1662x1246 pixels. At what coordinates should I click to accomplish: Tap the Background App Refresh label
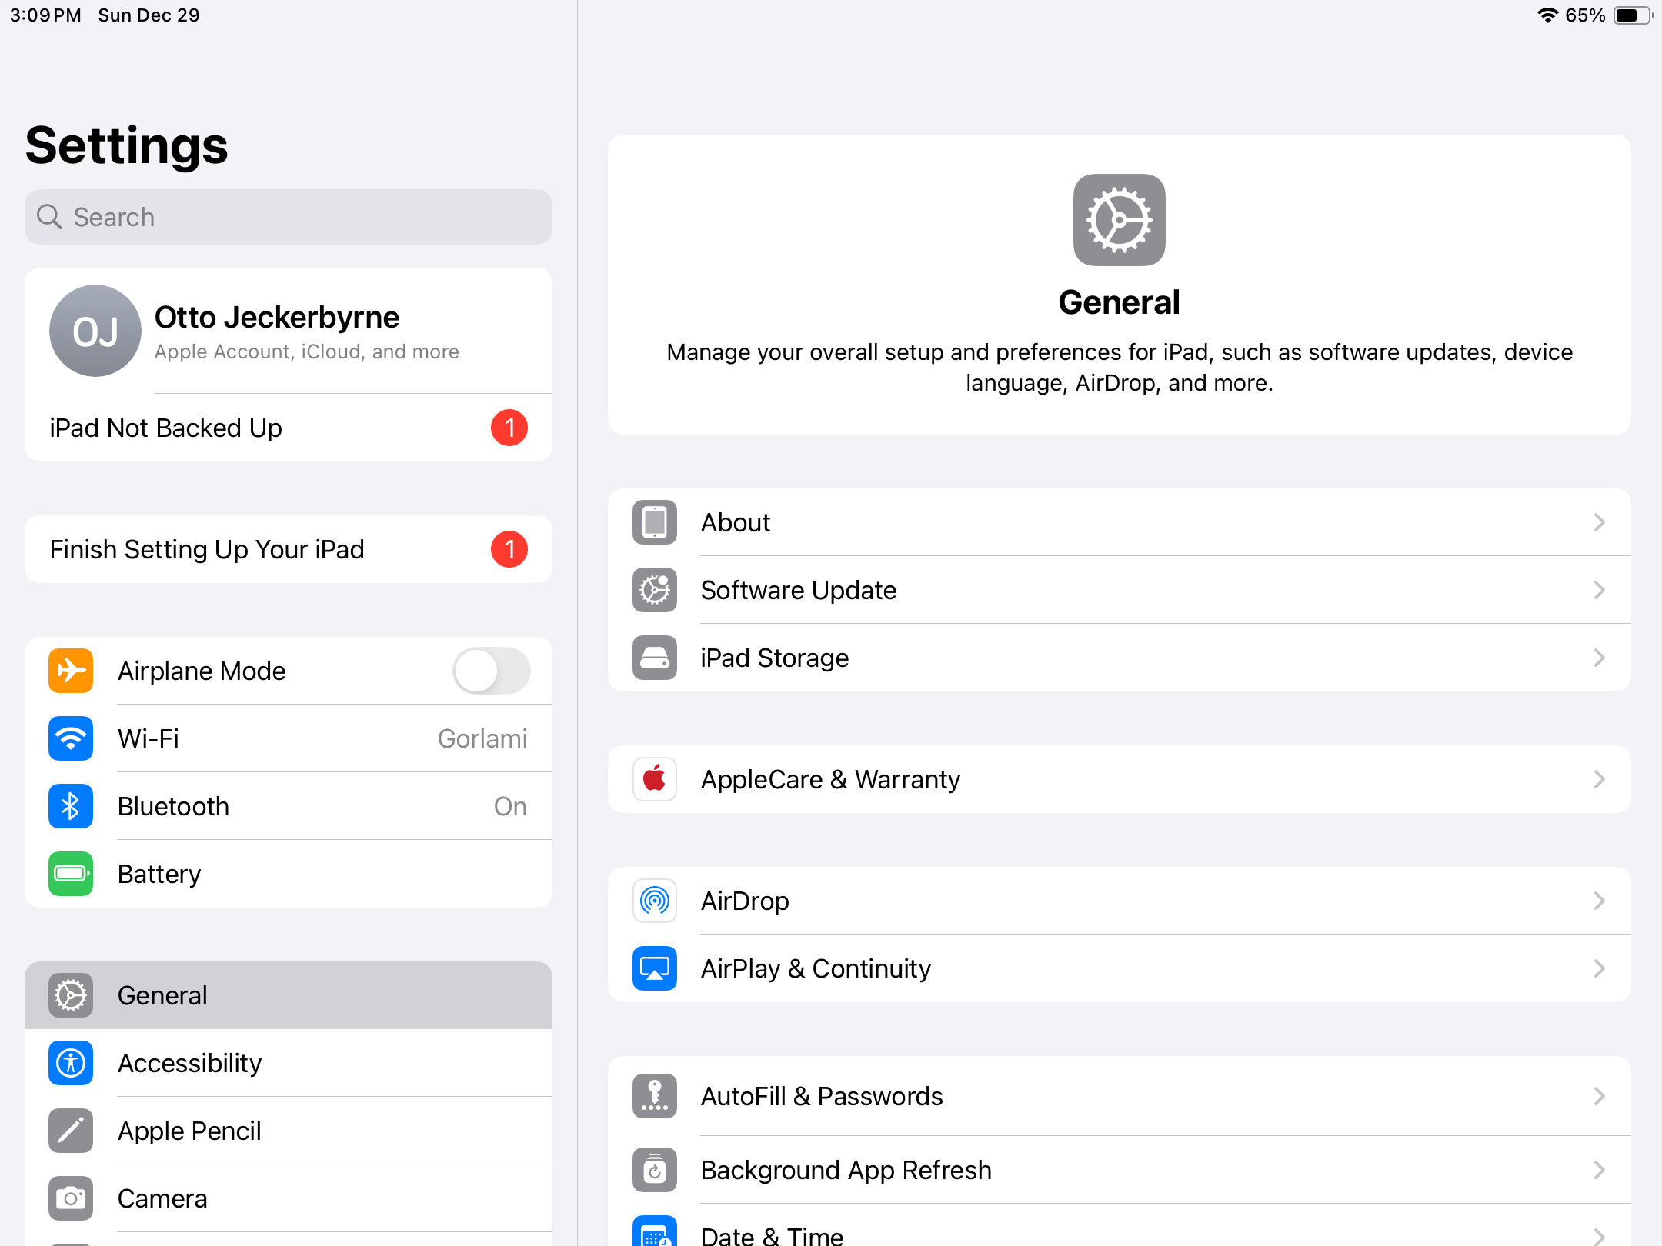[846, 1170]
